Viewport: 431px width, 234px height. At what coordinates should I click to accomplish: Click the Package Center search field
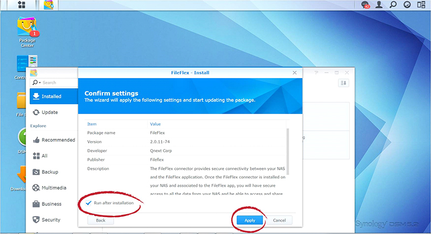click(x=54, y=82)
